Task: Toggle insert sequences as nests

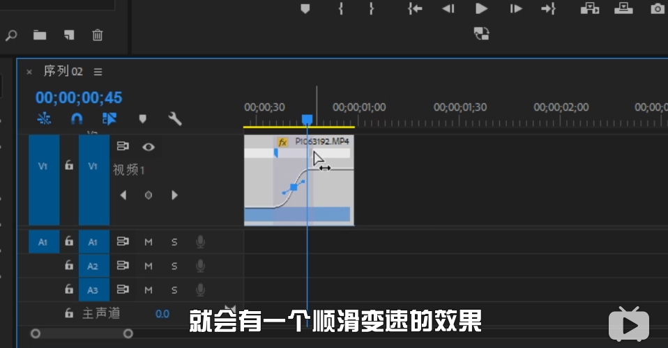Action: click(44, 119)
